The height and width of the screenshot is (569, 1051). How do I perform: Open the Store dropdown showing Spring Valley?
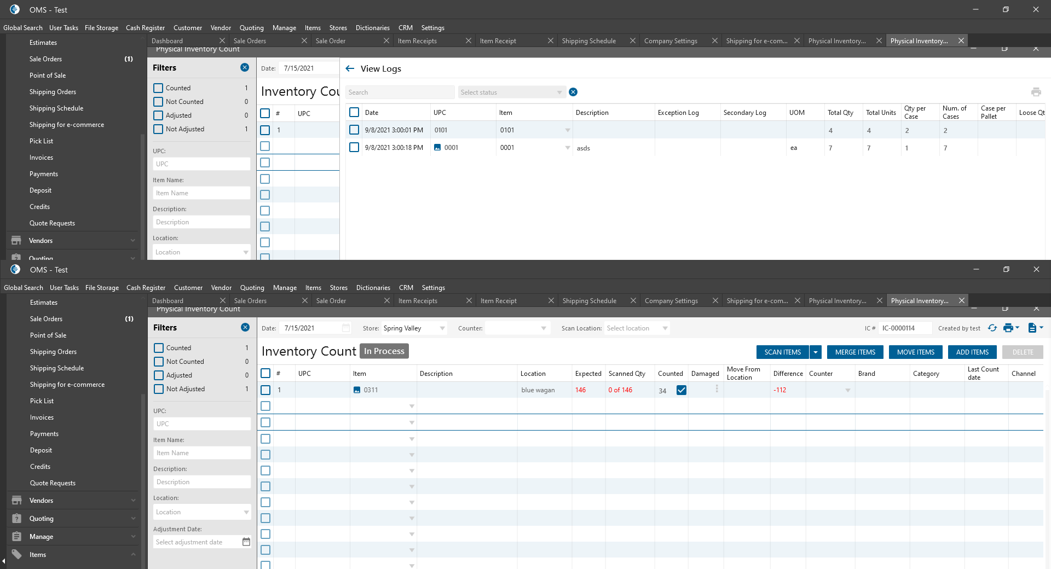tap(414, 328)
